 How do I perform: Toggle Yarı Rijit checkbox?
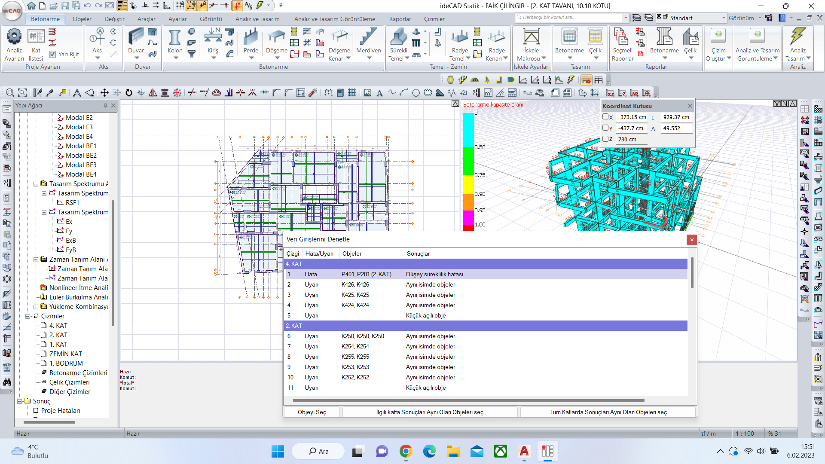pyautogui.click(x=52, y=54)
